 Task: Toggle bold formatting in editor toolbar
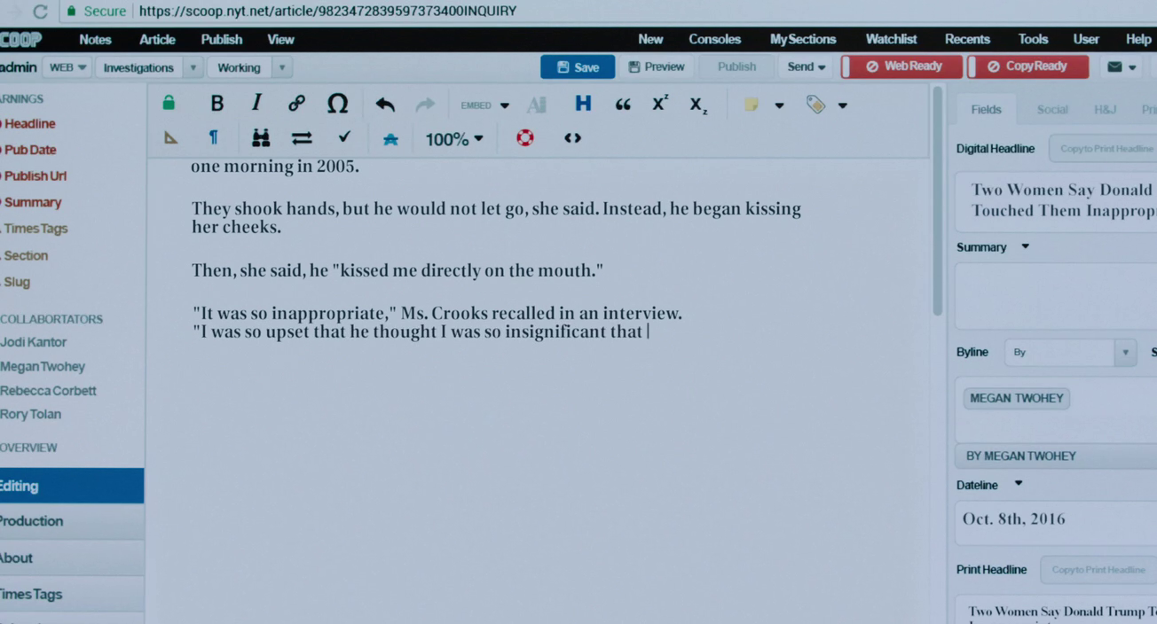(216, 104)
